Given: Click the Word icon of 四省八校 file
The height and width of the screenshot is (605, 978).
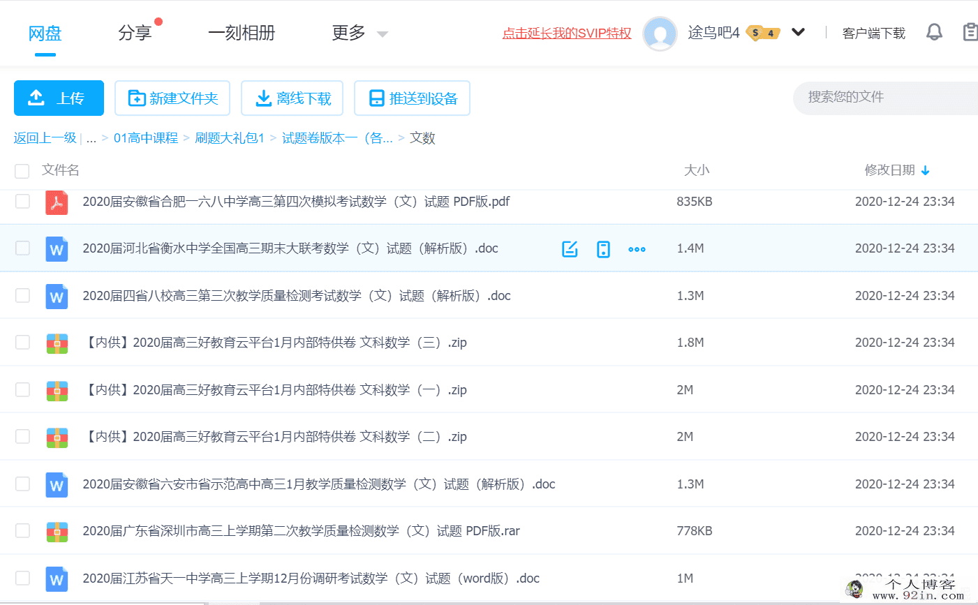Looking at the screenshot, I should click(x=57, y=297).
